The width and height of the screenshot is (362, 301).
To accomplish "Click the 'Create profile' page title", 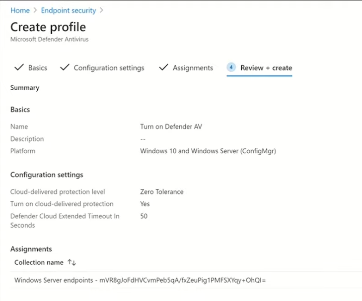I will 48,27.
